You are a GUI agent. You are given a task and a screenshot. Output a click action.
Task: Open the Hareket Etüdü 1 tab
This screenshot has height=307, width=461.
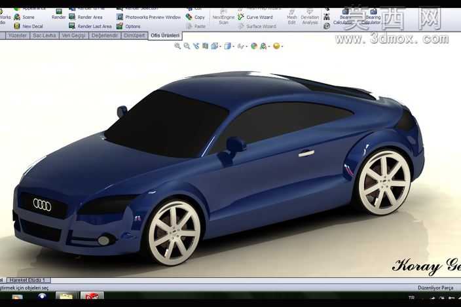(x=28, y=280)
